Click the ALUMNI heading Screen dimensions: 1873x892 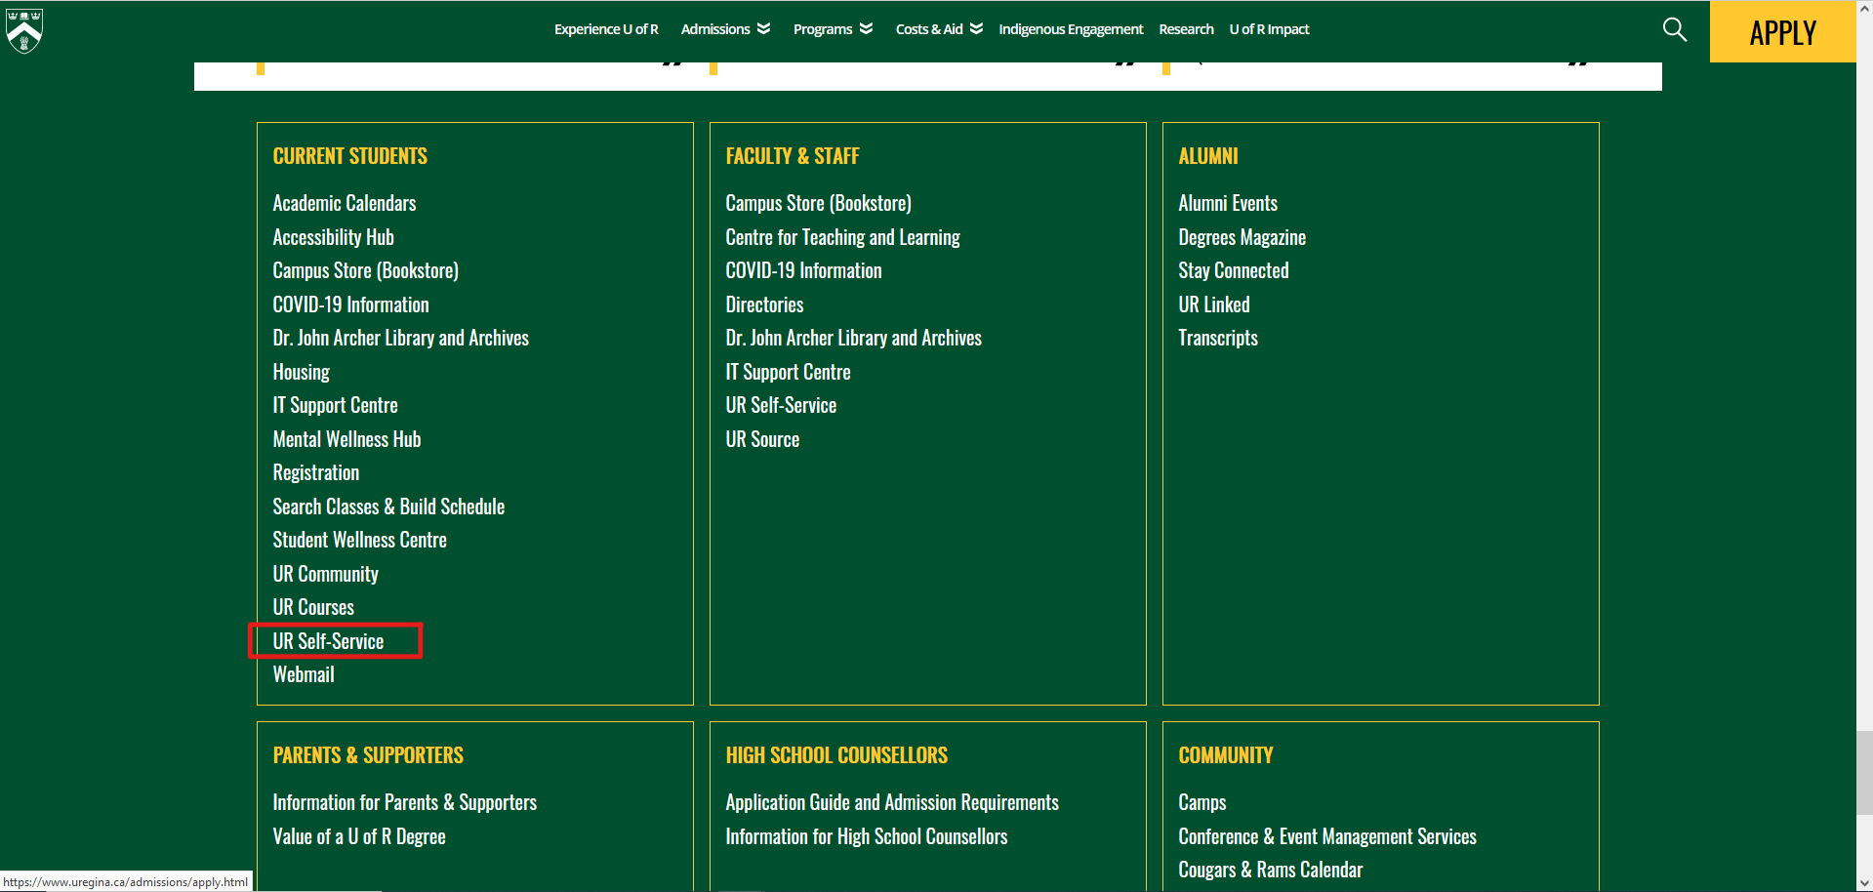(x=1208, y=156)
